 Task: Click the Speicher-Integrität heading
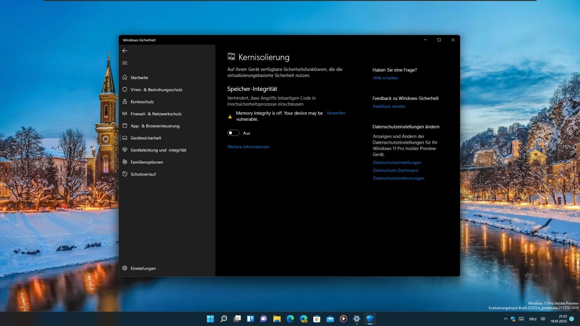tap(252, 89)
